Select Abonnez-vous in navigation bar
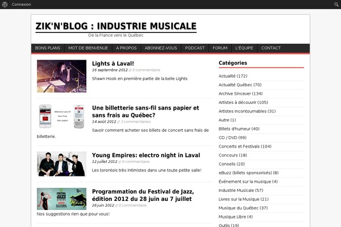 pyautogui.click(x=161, y=48)
